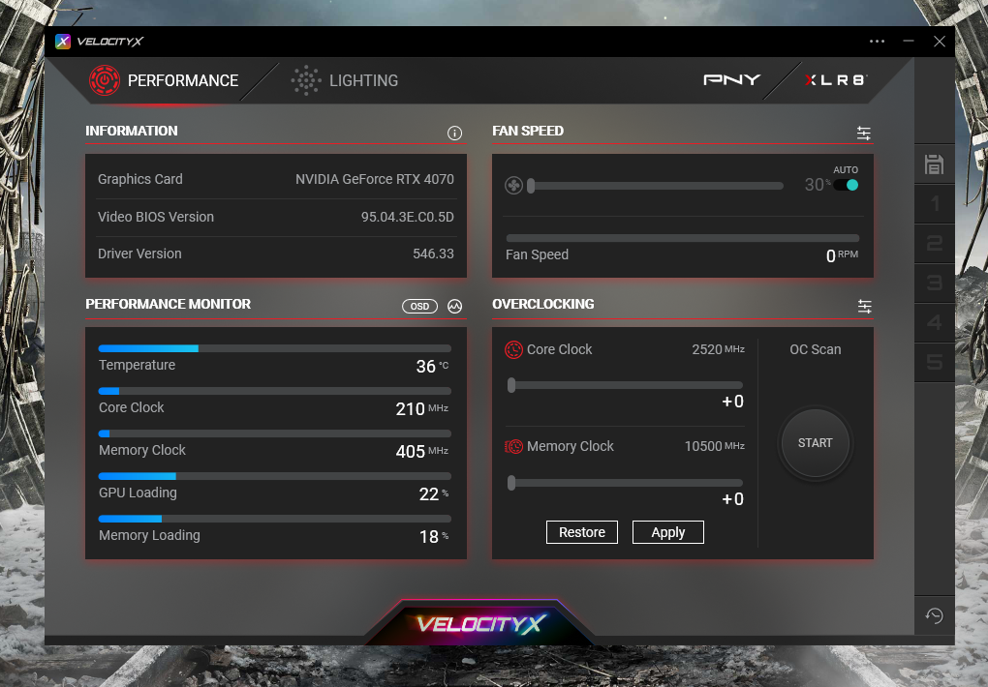Click the OC Scan label

(816, 349)
